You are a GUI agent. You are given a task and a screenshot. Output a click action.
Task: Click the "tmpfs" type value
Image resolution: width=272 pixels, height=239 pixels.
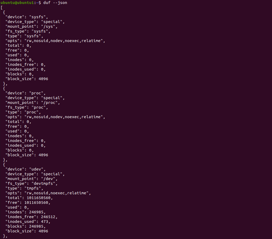click(x=33, y=189)
